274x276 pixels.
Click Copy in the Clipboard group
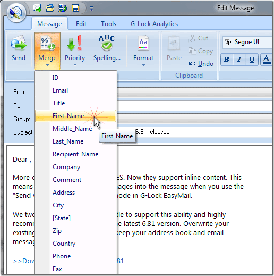tap(201, 51)
